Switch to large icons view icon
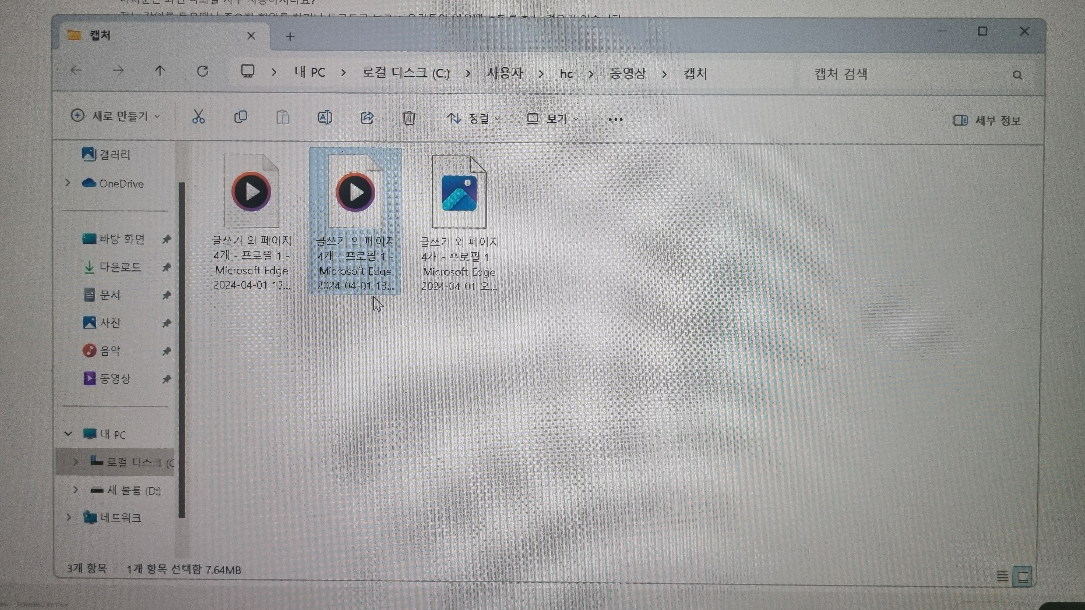1085x610 pixels. point(1023,576)
